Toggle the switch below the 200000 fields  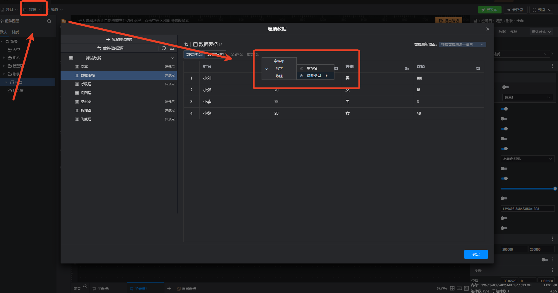tap(545, 260)
